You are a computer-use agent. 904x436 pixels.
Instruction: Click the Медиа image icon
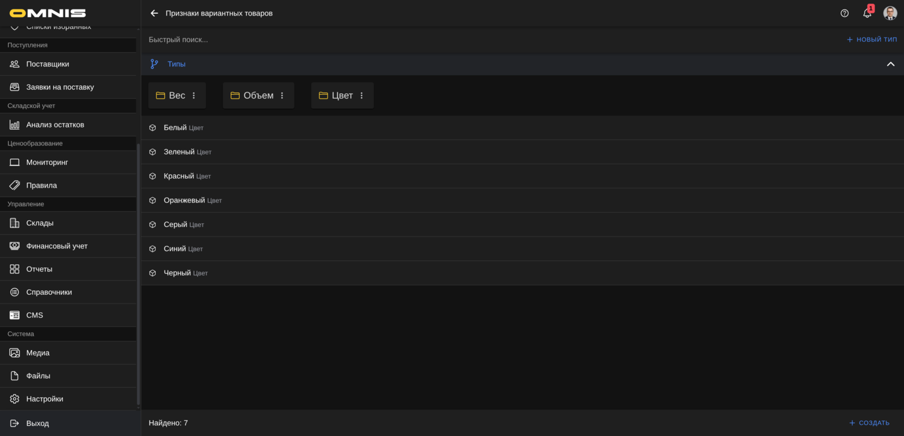14,353
